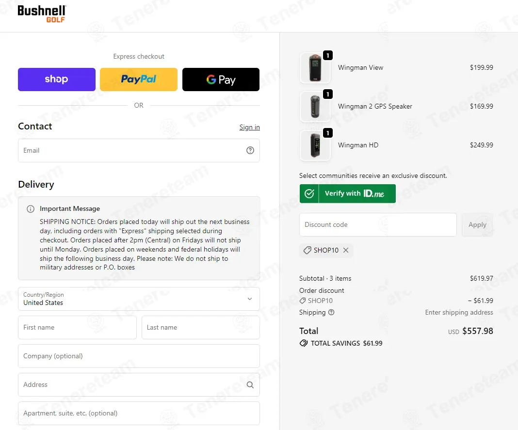Click the email help question mark icon
This screenshot has height=430, width=518.
click(250, 150)
